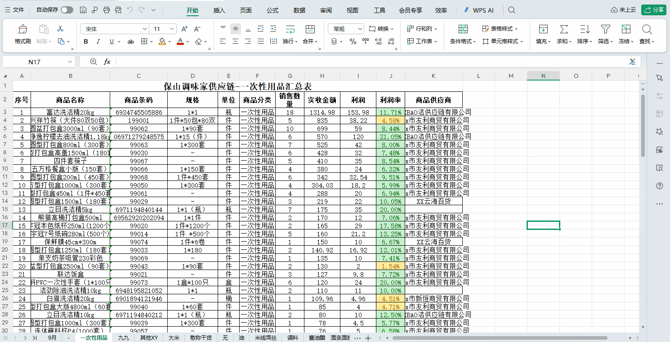Select the Format Painter (格式刷) icon
The width and height of the screenshot is (670, 342).
point(22,29)
